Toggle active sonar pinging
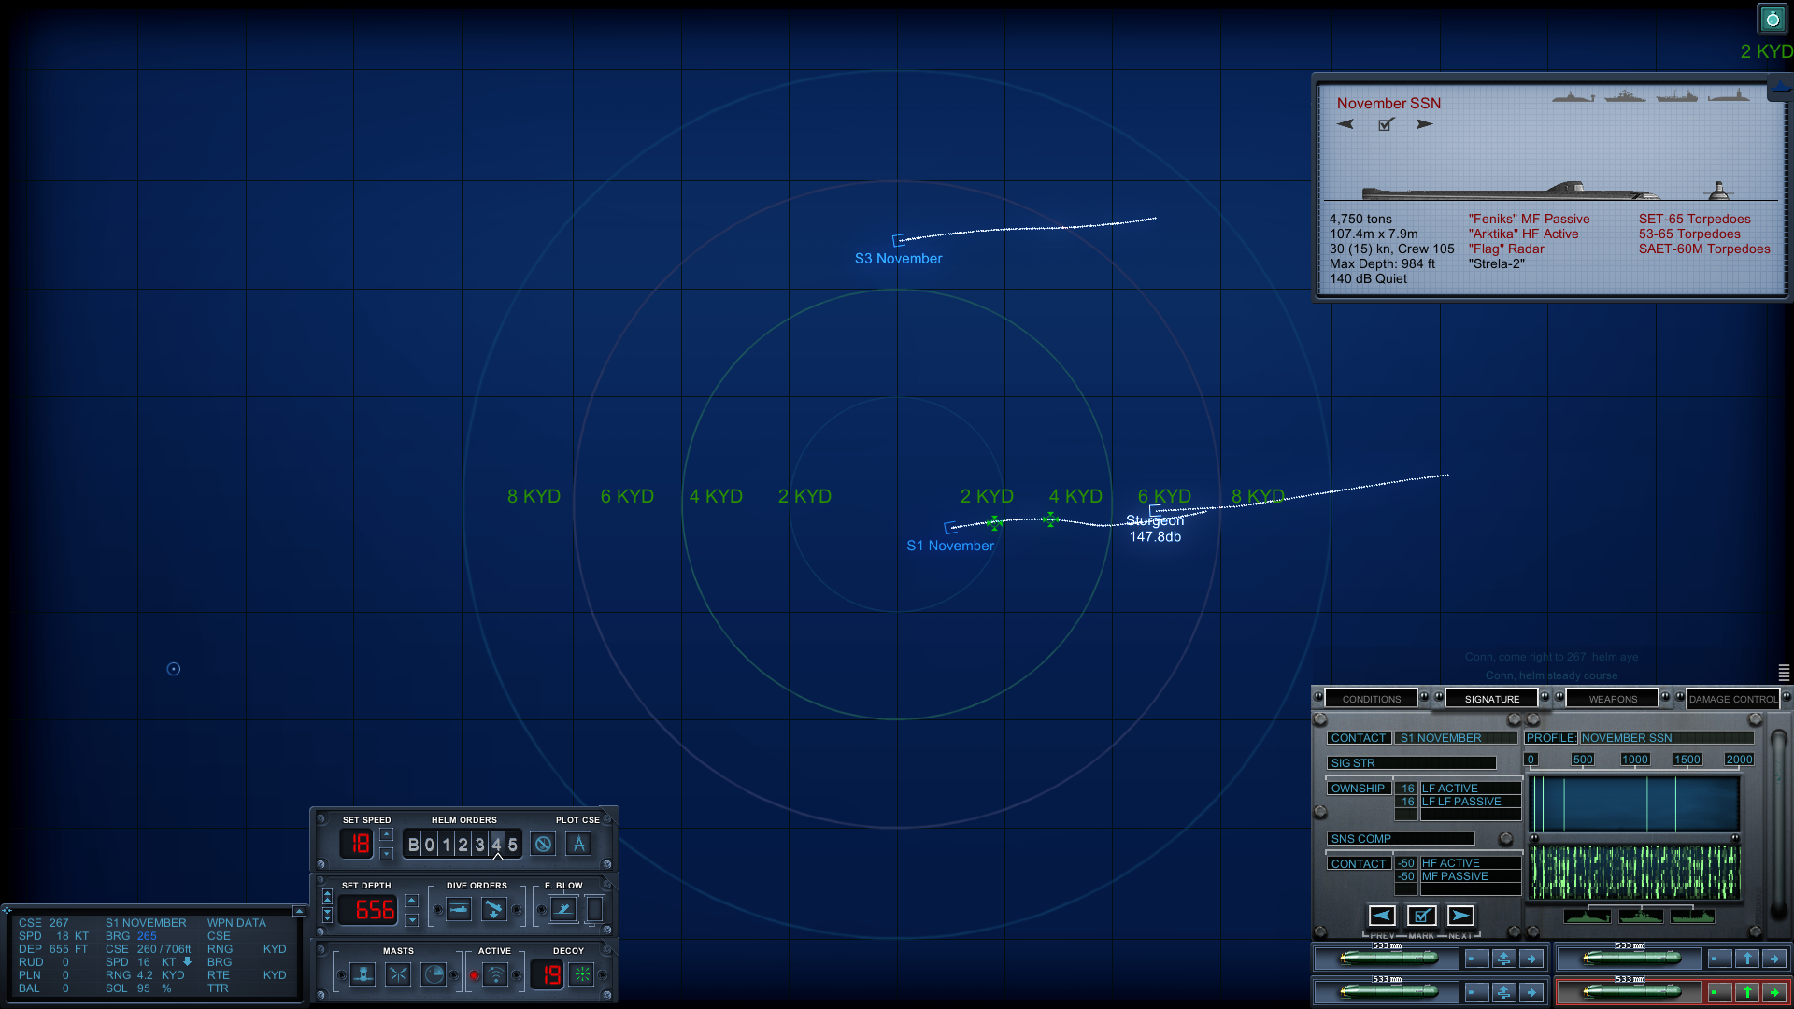 pos(496,975)
